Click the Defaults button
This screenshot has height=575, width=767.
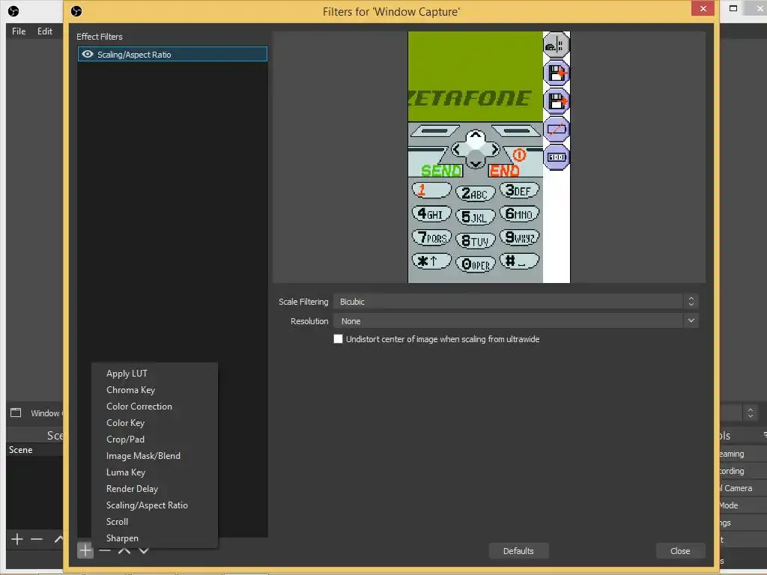click(x=518, y=551)
